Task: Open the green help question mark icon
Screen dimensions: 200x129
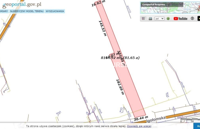Action: click(168, 19)
